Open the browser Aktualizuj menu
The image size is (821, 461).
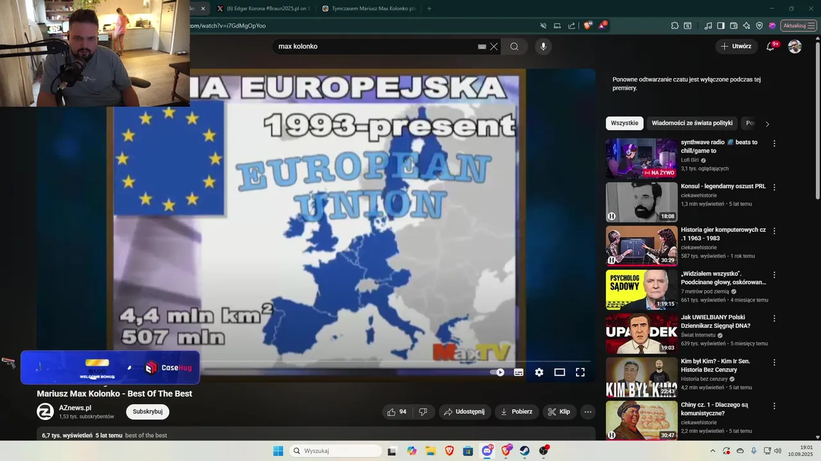coord(799,26)
